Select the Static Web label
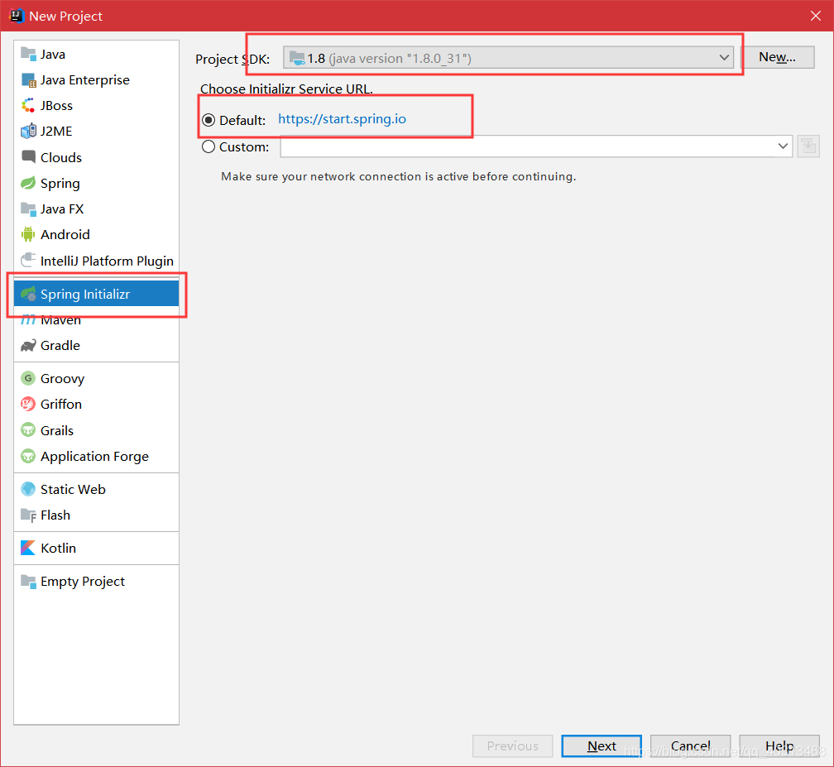 pos(73,489)
